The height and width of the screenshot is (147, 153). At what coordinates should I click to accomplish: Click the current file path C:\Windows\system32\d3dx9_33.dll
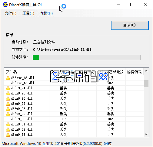click(x=62, y=50)
